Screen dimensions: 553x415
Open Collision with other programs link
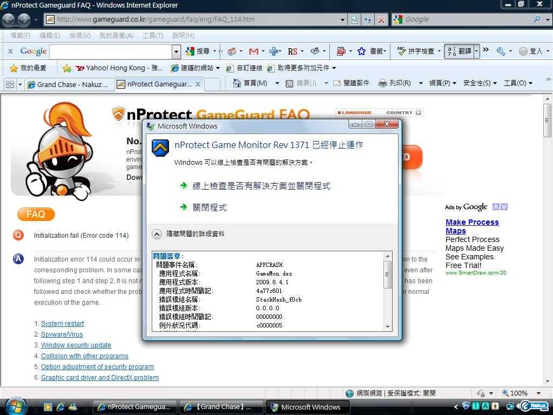pos(85,356)
